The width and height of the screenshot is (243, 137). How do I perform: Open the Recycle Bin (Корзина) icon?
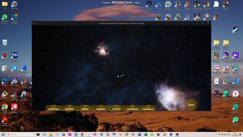tap(5, 43)
